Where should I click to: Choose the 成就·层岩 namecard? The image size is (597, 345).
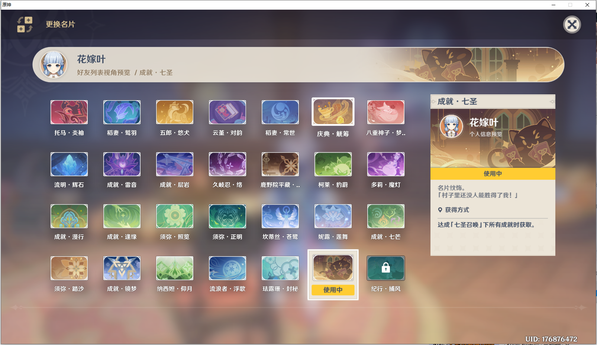pyautogui.click(x=175, y=164)
